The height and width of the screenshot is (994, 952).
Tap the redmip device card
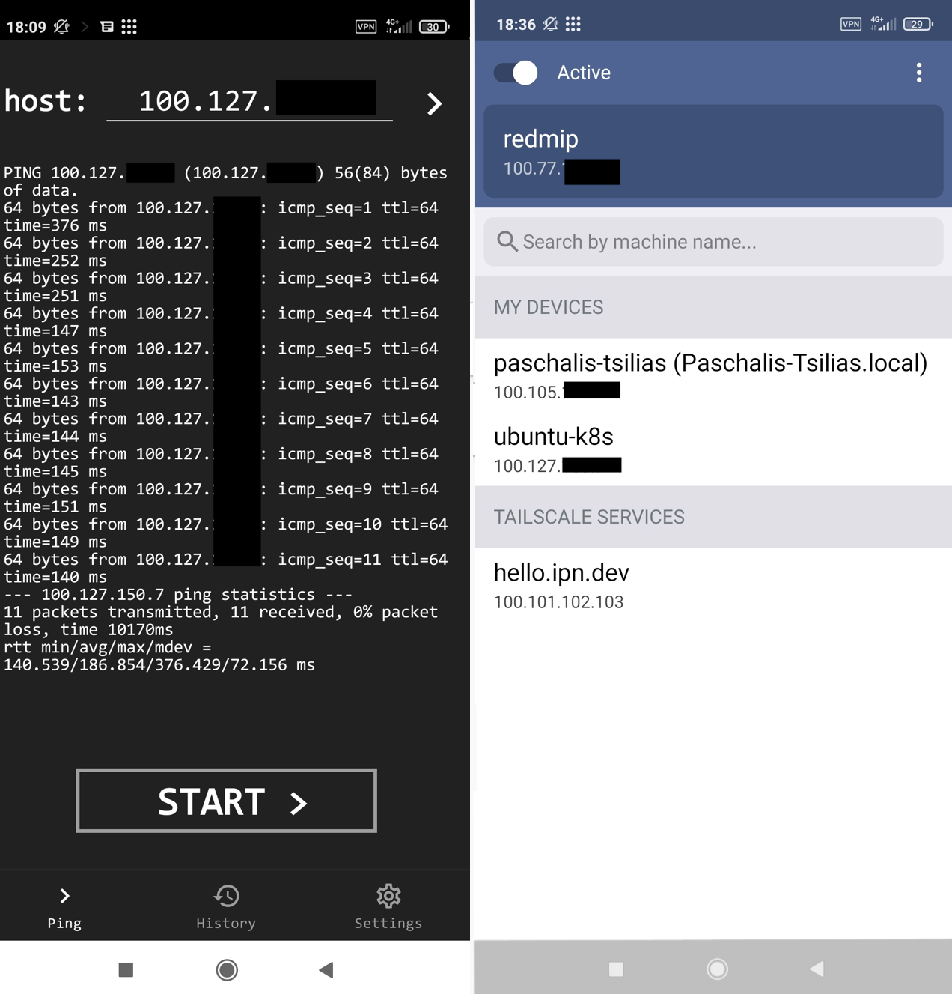pos(713,152)
